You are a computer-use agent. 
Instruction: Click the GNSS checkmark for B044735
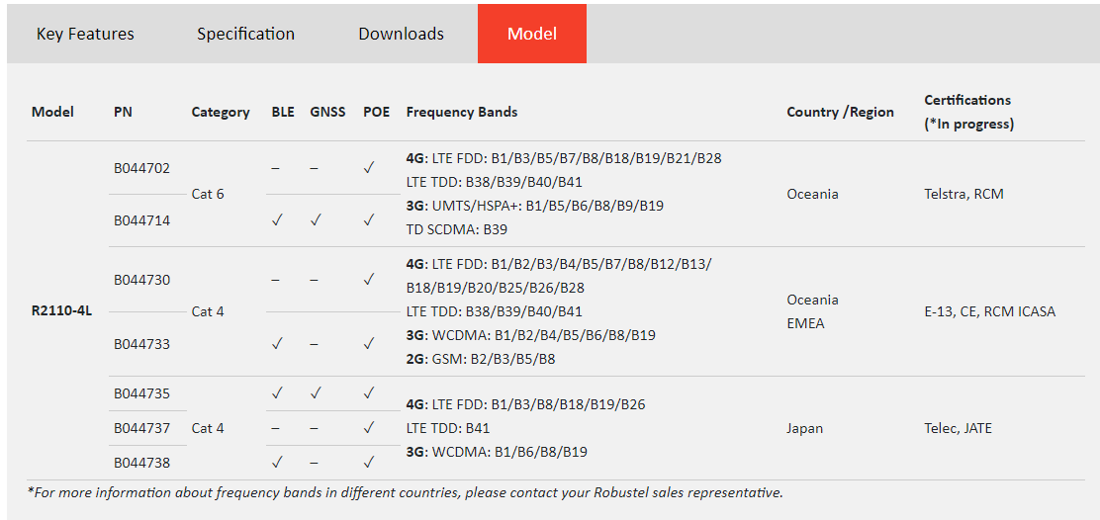click(x=316, y=393)
